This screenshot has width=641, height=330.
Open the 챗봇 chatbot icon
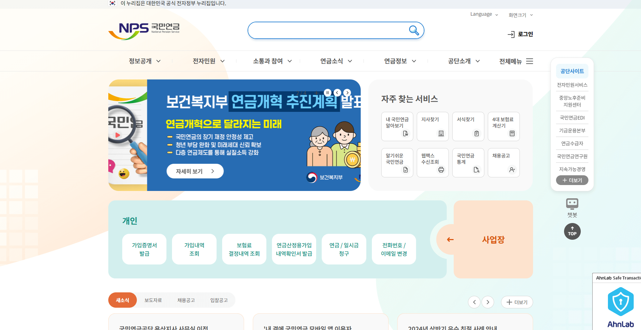click(572, 203)
